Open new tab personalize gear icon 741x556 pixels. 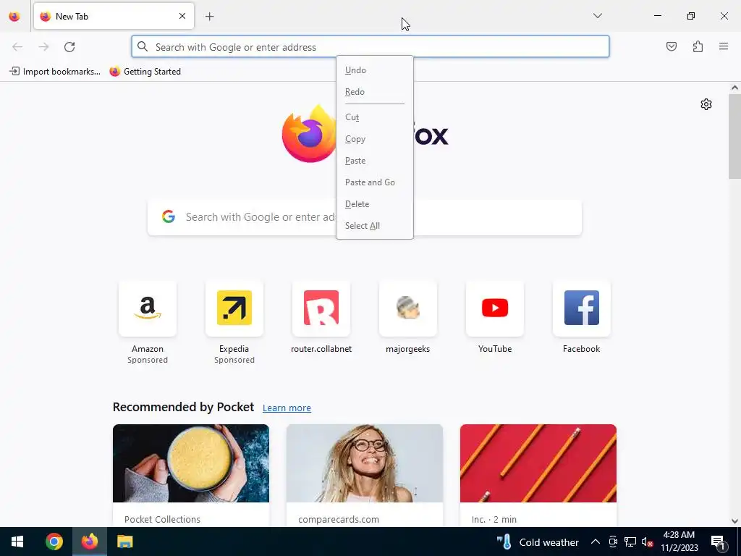click(706, 104)
